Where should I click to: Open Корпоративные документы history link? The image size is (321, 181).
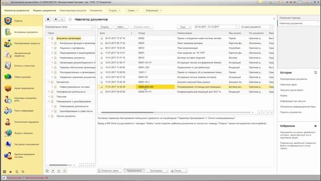[293, 79]
